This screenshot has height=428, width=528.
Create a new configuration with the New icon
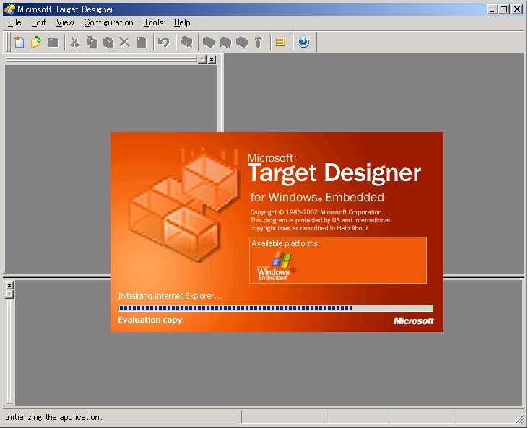(x=20, y=42)
